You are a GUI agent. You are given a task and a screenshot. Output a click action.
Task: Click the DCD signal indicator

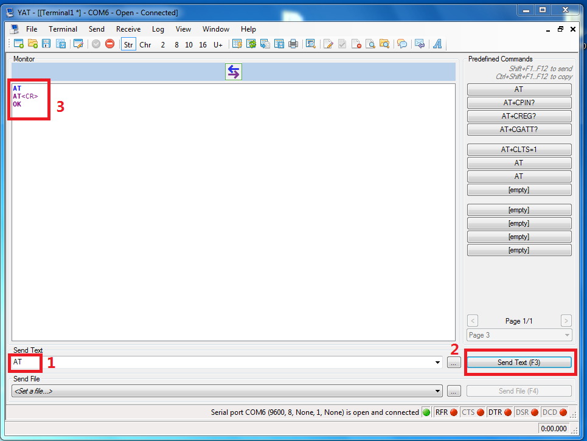(554, 412)
